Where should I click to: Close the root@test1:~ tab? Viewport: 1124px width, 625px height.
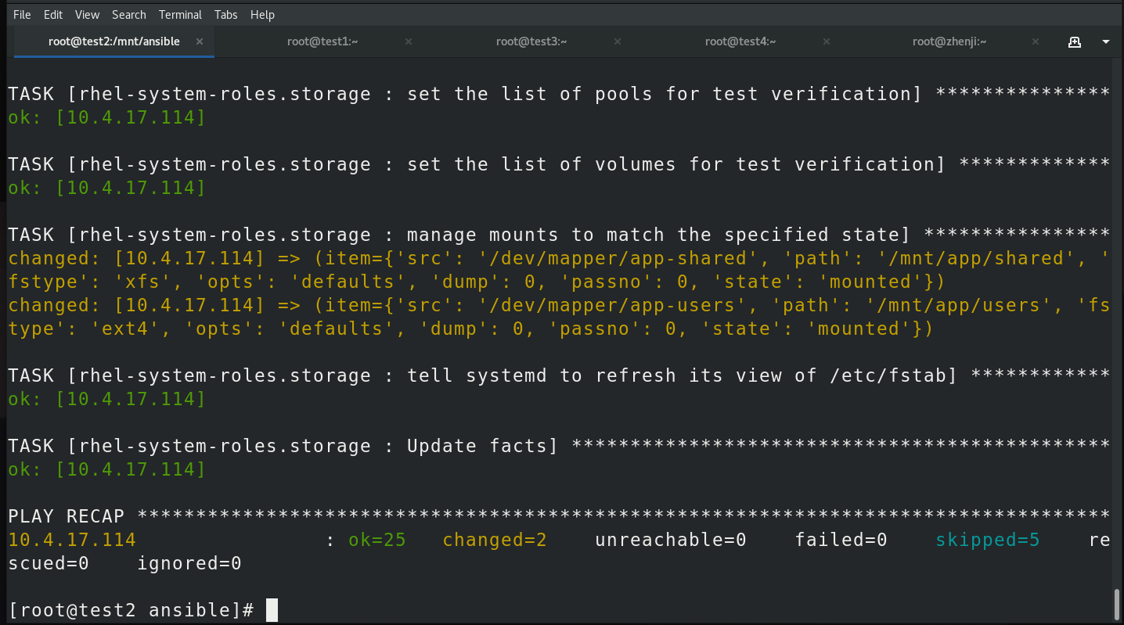point(409,41)
